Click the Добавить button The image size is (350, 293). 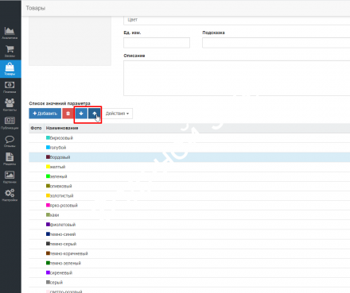45,114
